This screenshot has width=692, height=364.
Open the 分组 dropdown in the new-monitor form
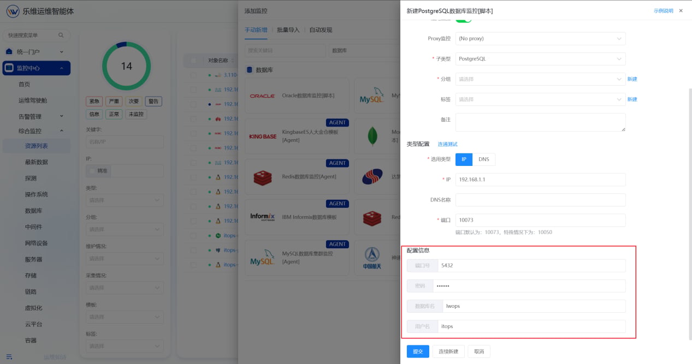tap(540, 79)
